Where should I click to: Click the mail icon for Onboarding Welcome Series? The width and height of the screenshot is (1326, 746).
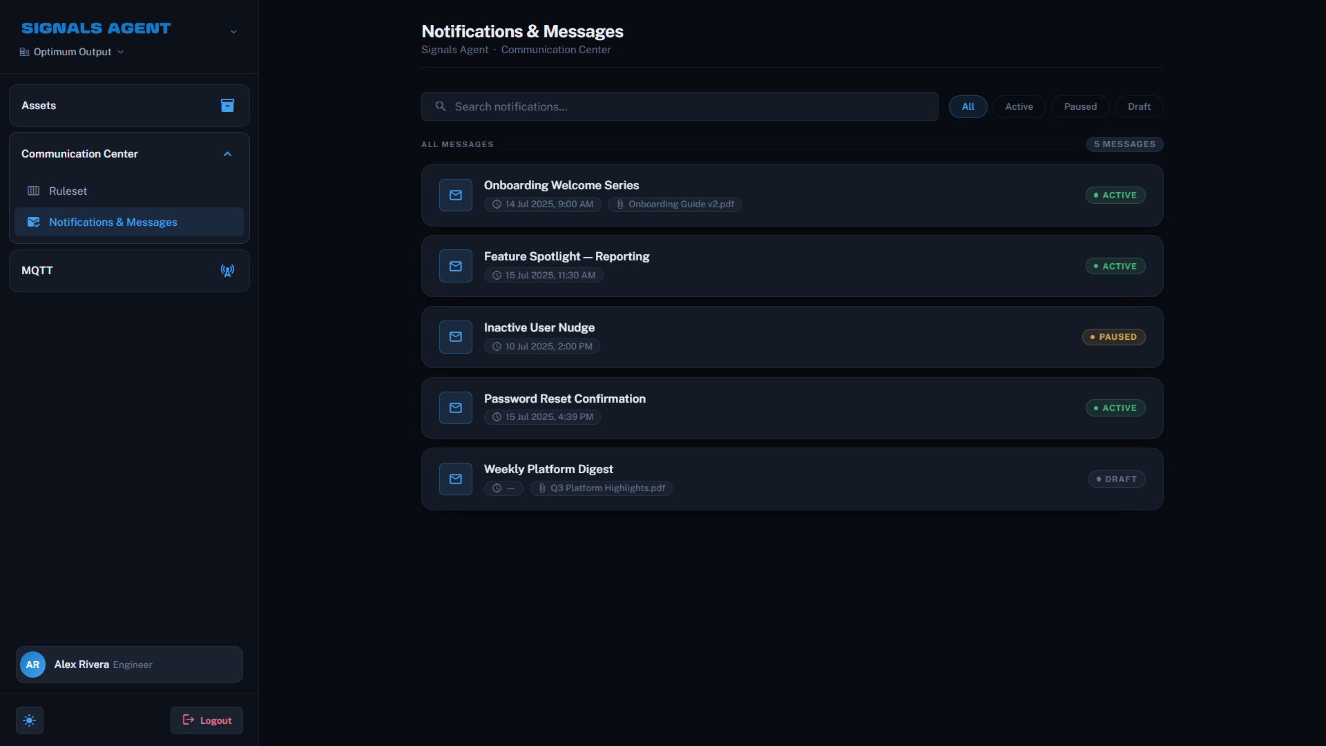(456, 195)
